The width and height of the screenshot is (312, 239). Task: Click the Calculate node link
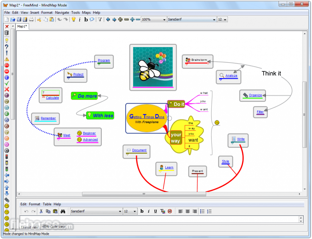point(52,98)
